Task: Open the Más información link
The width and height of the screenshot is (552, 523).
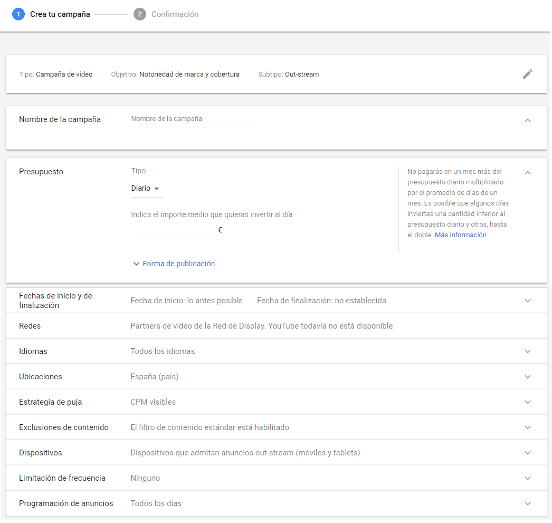Action: point(461,235)
